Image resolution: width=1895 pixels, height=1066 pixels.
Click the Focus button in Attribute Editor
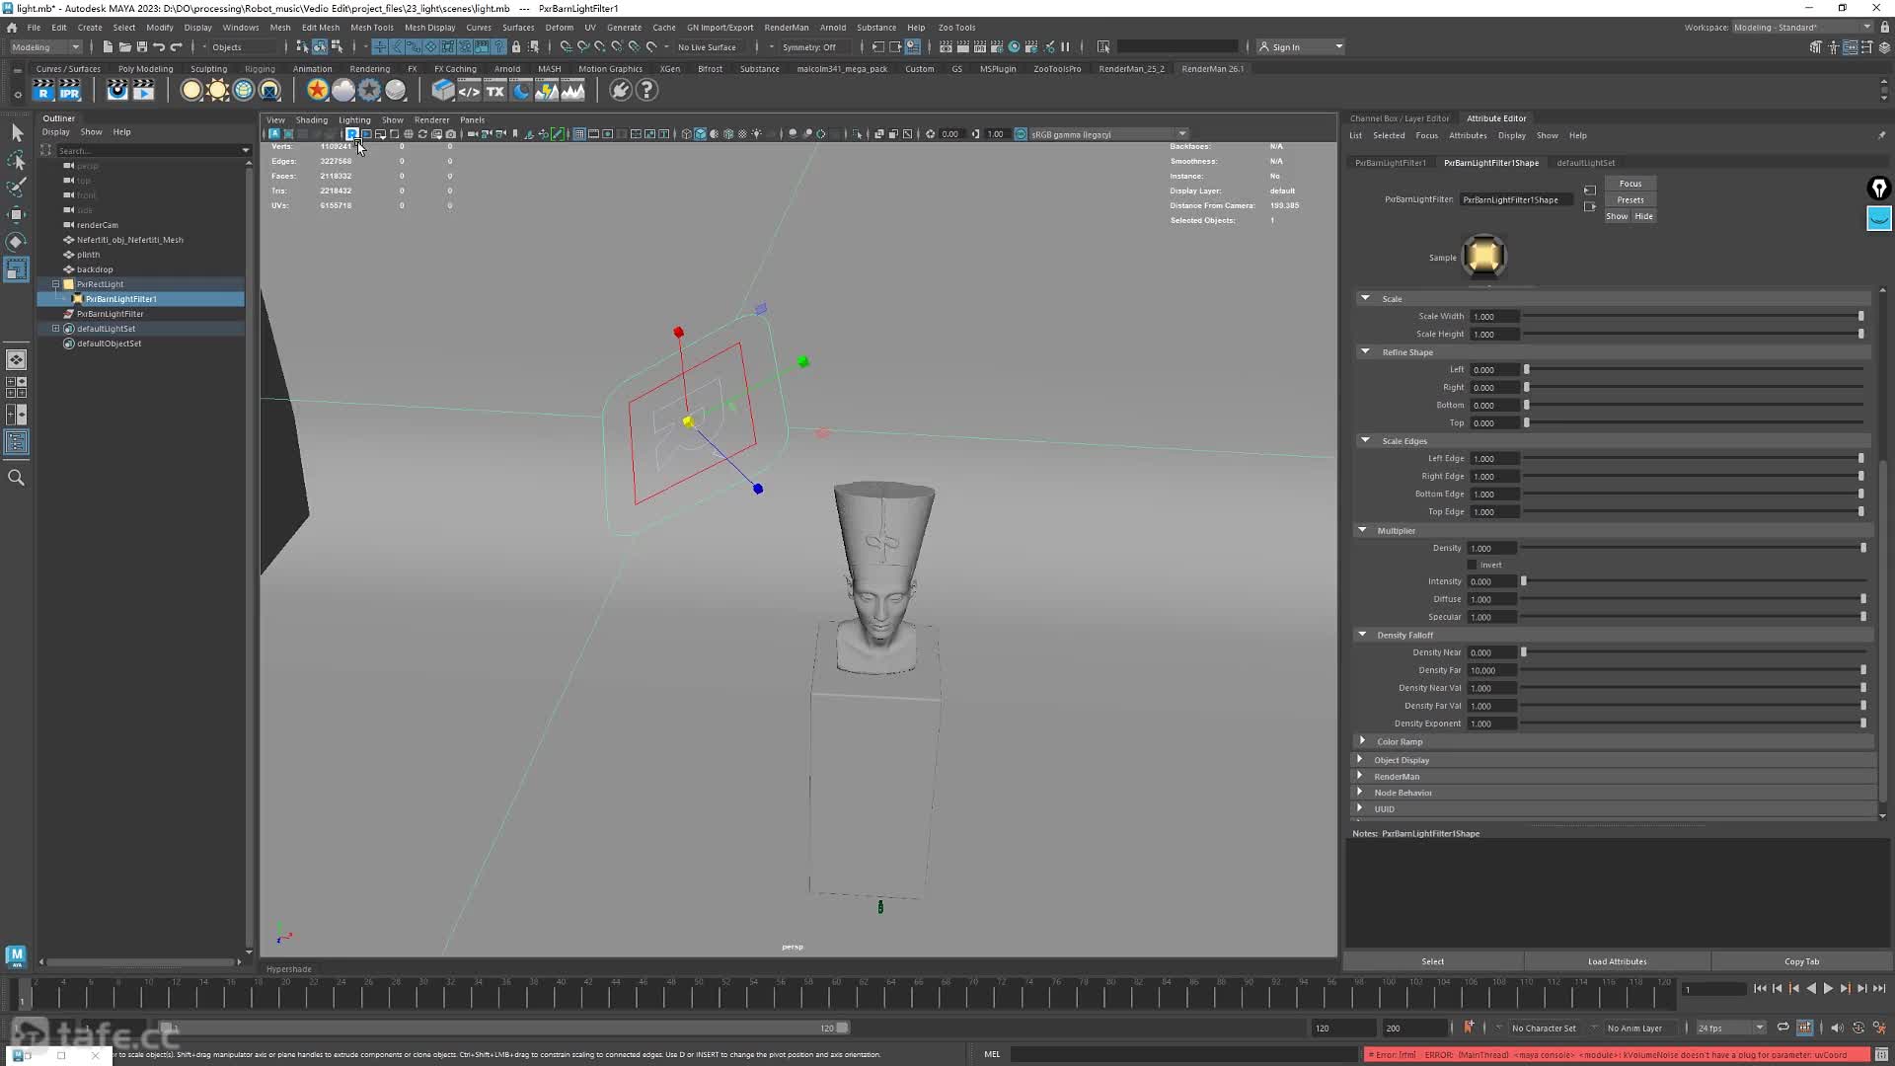click(x=1630, y=184)
